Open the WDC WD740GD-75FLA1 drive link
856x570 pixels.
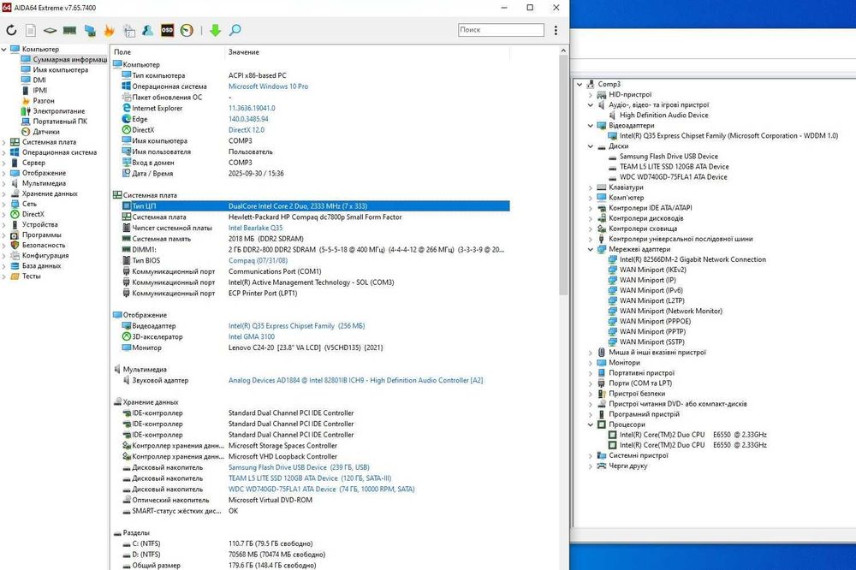(x=322, y=490)
